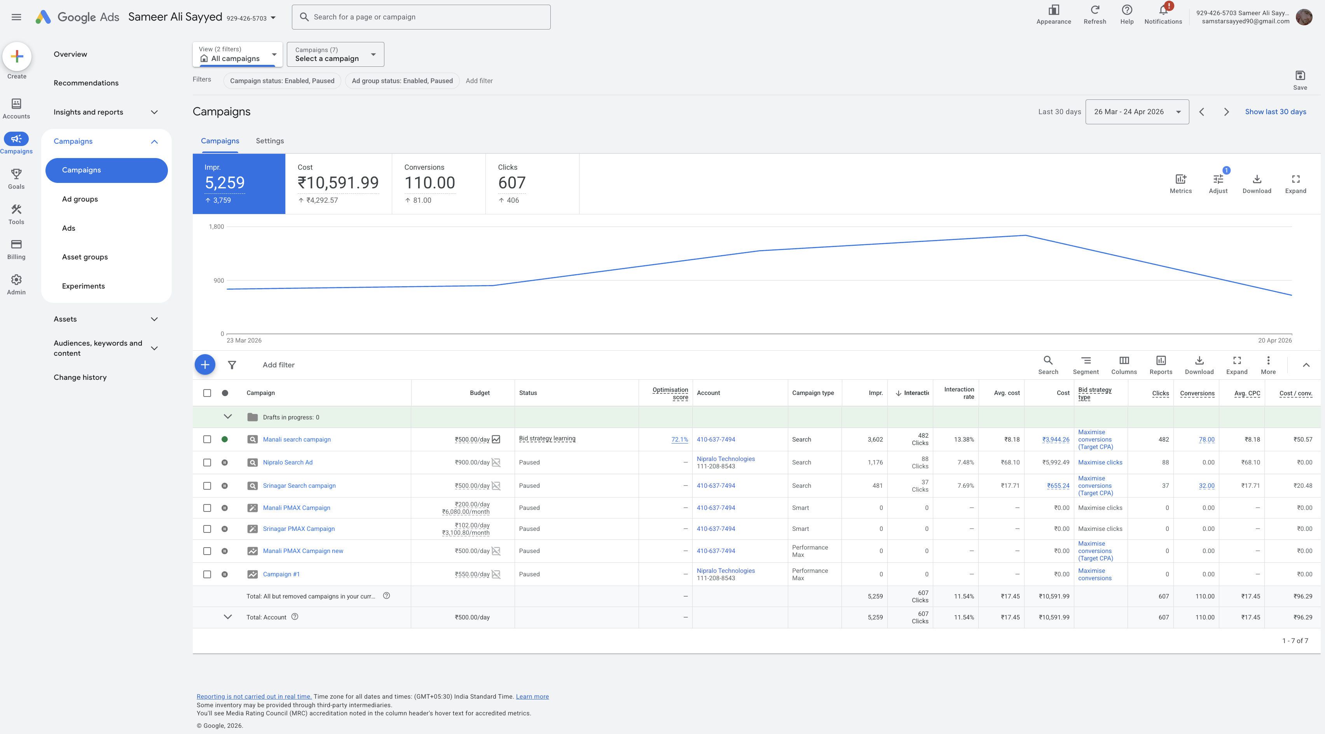Open Tools icon in the sidebar
The image size is (1325, 734).
[x=16, y=214]
